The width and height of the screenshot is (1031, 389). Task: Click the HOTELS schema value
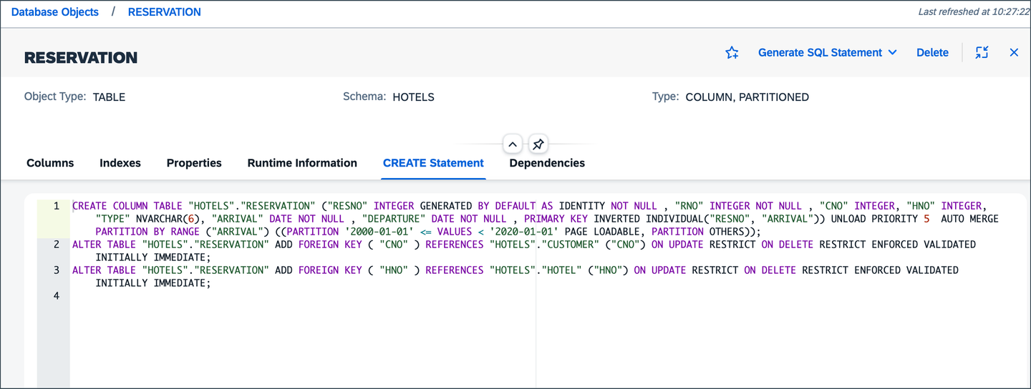click(x=413, y=97)
